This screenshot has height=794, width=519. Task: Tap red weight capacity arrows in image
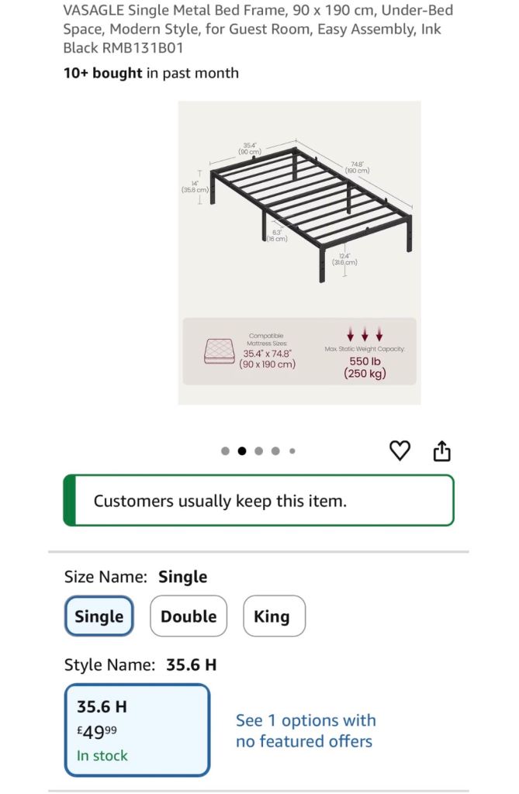365,334
